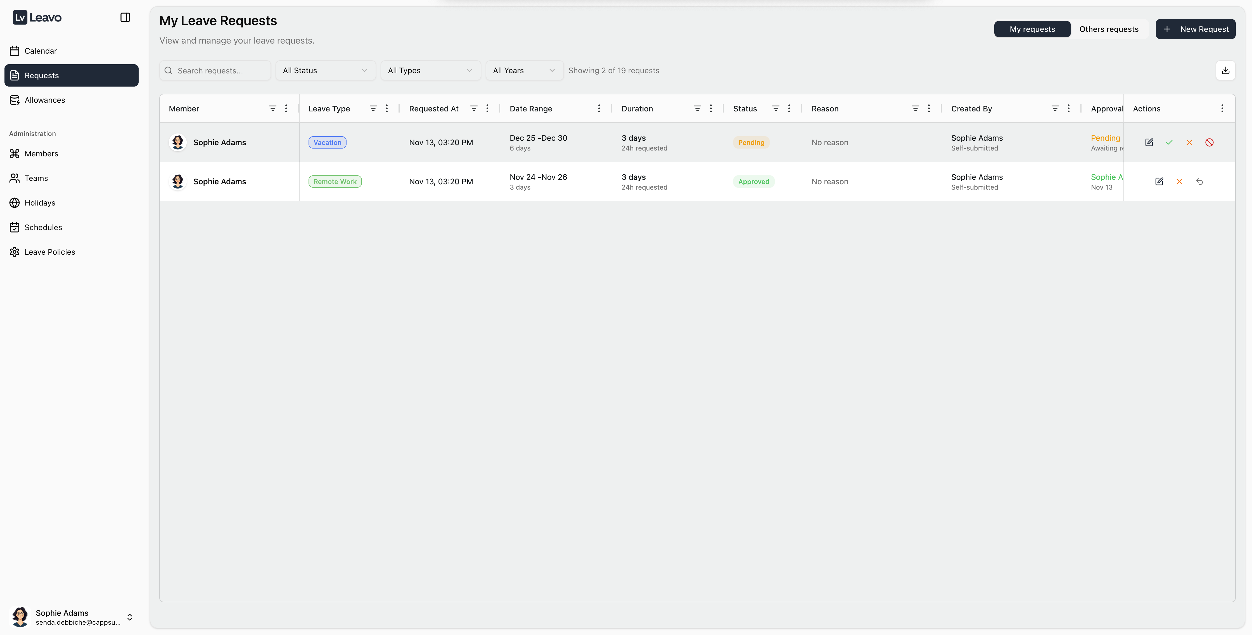The width and height of the screenshot is (1252, 635).
Task: Open the Actions column options menu
Action: point(1222,108)
